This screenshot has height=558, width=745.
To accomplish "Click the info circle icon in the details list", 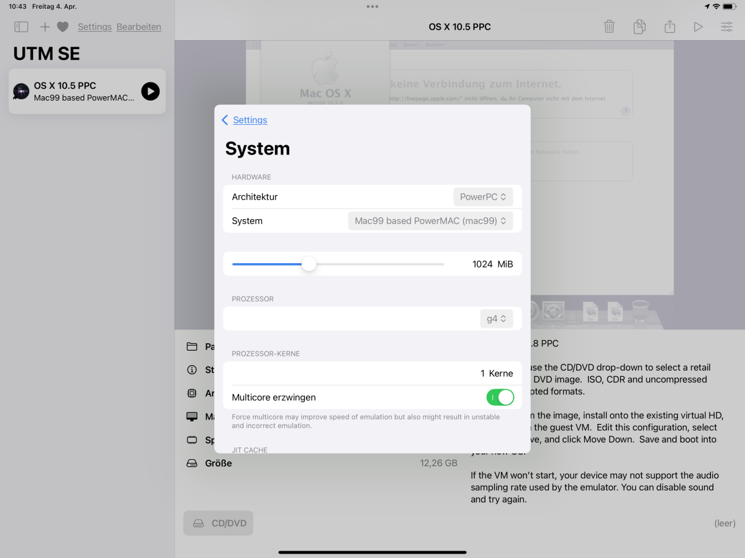I will [192, 370].
